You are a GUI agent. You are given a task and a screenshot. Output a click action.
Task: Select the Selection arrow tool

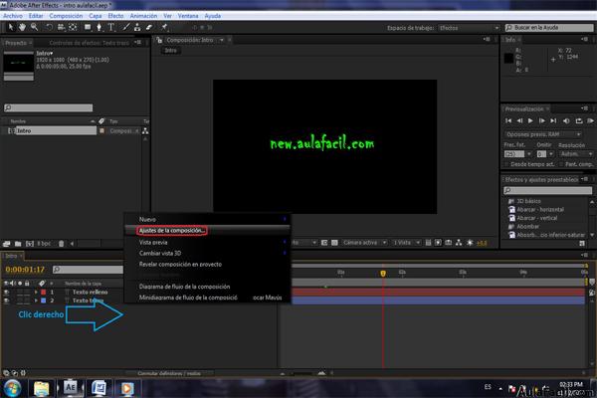click(x=11, y=27)
